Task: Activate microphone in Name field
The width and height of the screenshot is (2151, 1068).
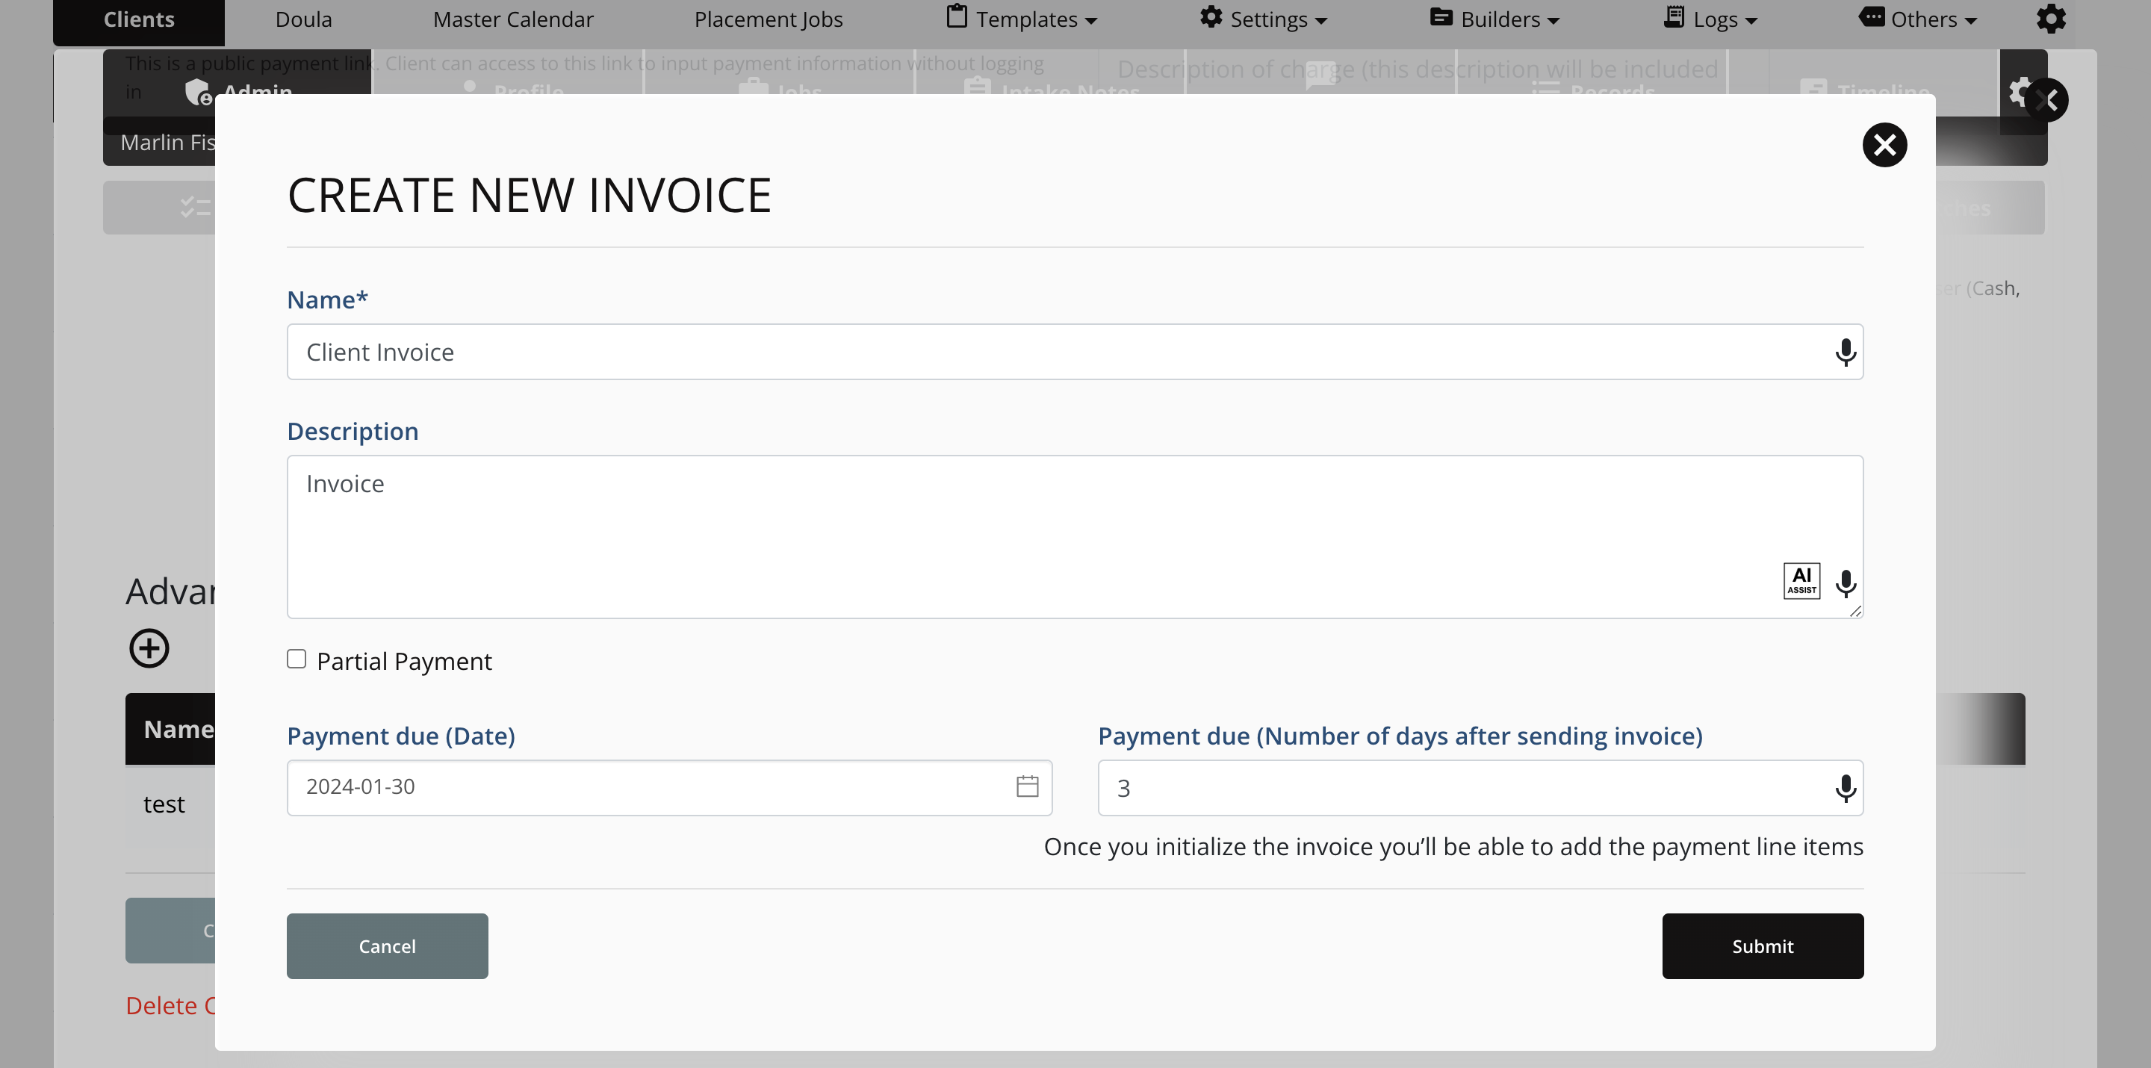Action: tap(1845, 353)
